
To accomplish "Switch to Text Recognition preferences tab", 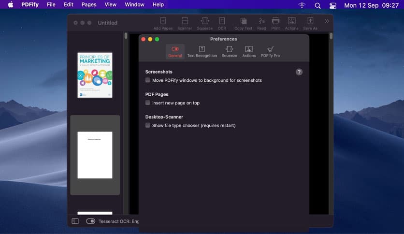I will 202,52.
